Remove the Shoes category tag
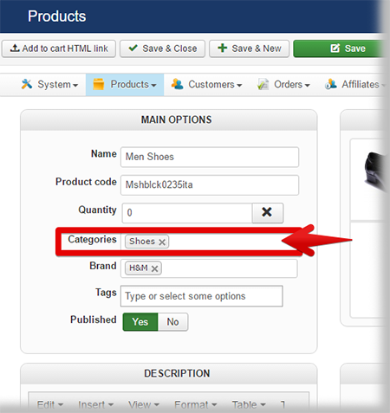Viewport: 390px width, 413px height. [162, 242]
